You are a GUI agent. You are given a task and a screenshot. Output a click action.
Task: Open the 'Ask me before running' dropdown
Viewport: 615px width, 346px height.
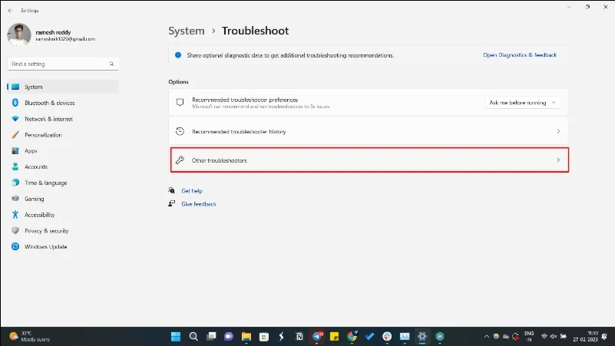(x=523, y=102)
